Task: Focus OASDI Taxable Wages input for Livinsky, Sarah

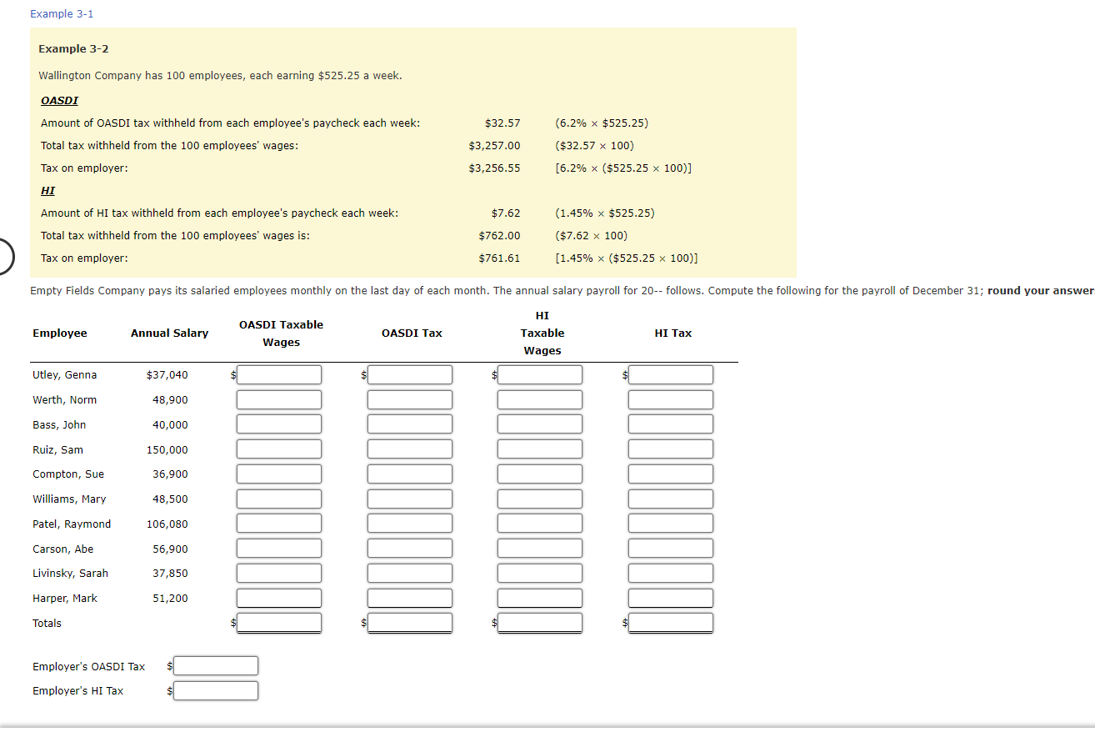Action: click(x=279, y=574)
